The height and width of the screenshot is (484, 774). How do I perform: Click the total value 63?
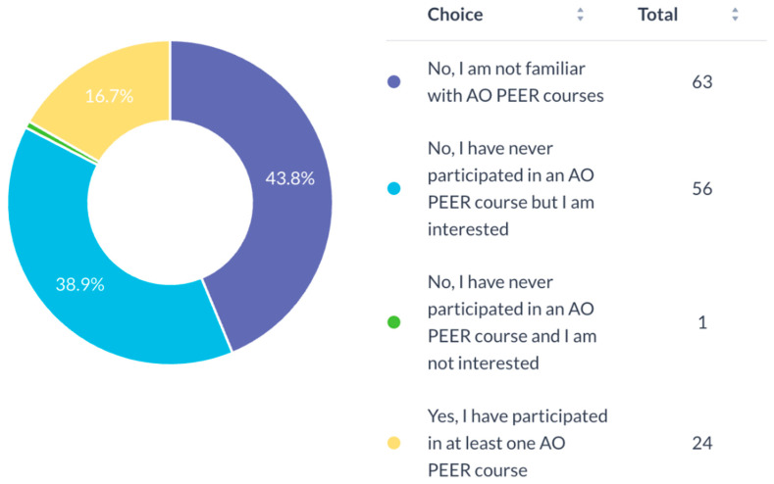[x=702, y=82]
